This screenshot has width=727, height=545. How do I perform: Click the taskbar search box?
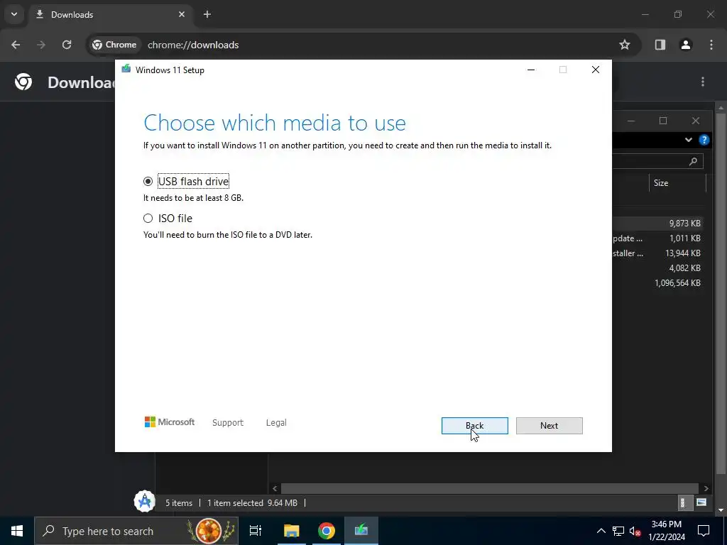pos(136,531)
